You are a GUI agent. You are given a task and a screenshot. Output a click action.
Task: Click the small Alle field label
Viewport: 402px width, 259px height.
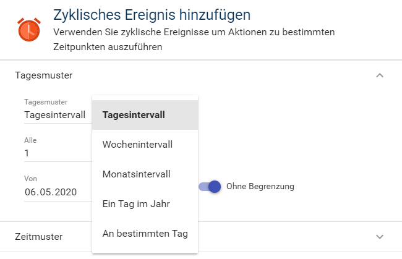click(30, 140)
